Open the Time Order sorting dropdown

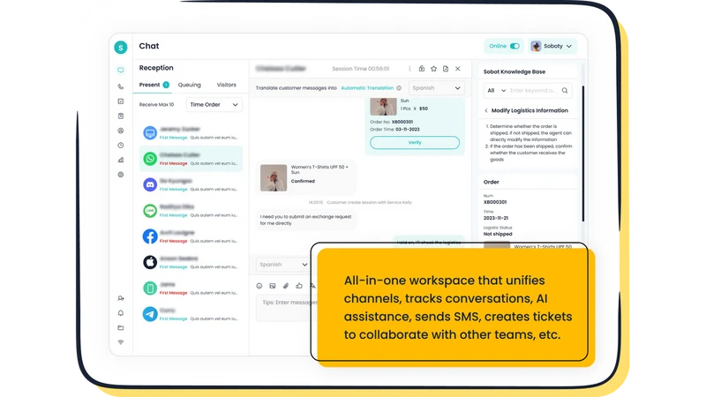click(214, 104)
